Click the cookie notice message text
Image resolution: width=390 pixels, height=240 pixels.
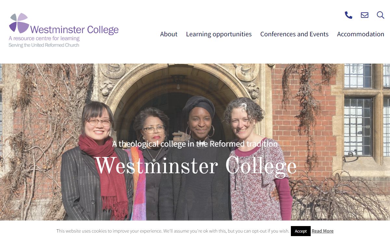[x=173, y=231]
